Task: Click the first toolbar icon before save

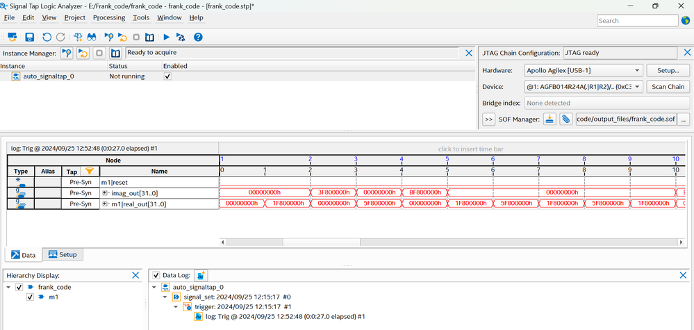Action: point(13,37)
